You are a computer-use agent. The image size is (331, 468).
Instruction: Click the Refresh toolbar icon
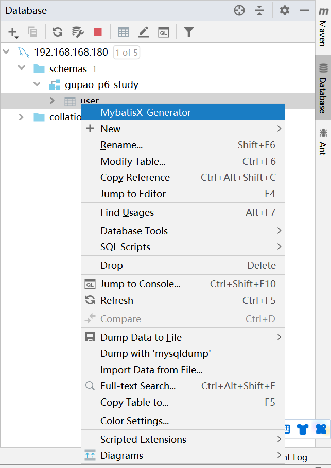[x=58, y=32]
